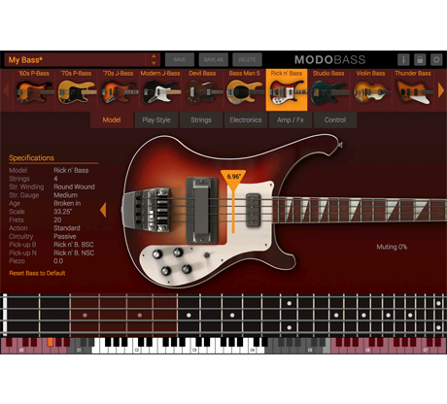
Task: Collapse the specifications panel arrow
Action: pyautogui.click(x=103, y=210)
